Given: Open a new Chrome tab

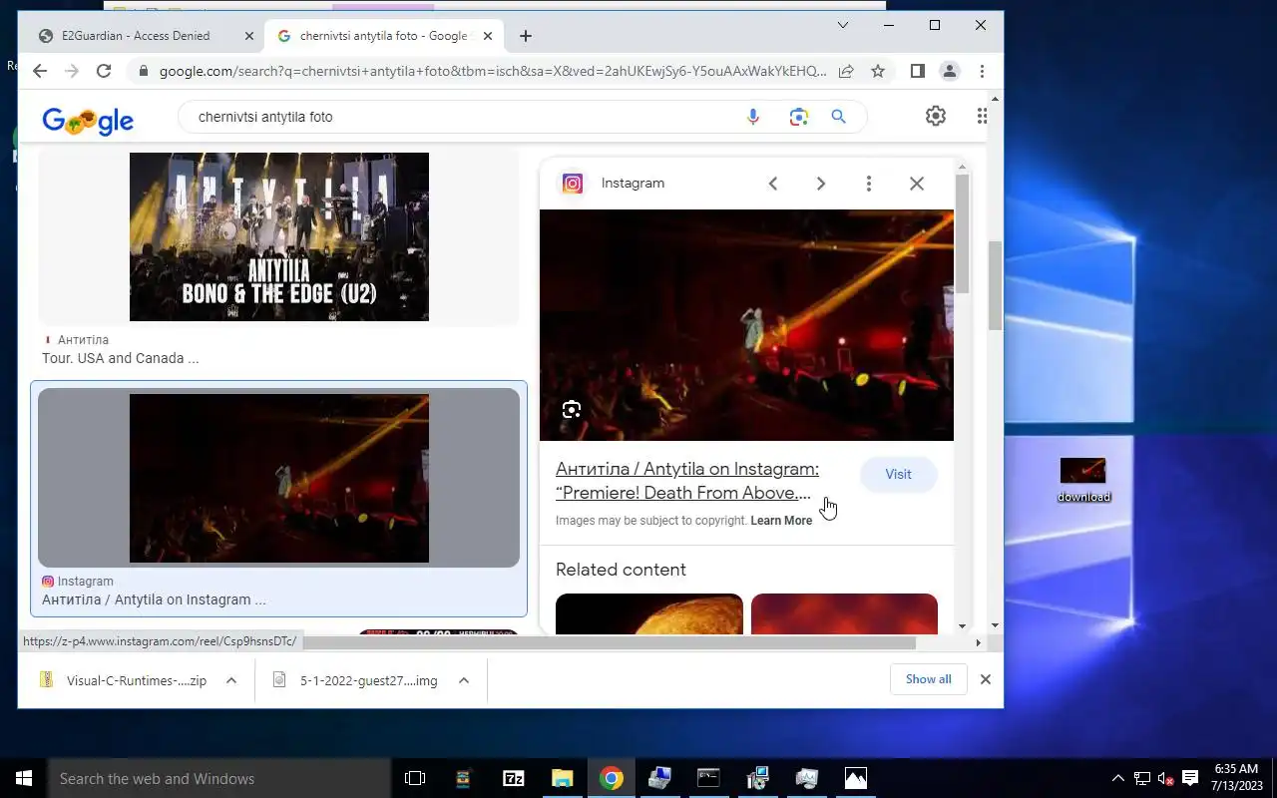Looking at the screenshot, I should (526, 36).
